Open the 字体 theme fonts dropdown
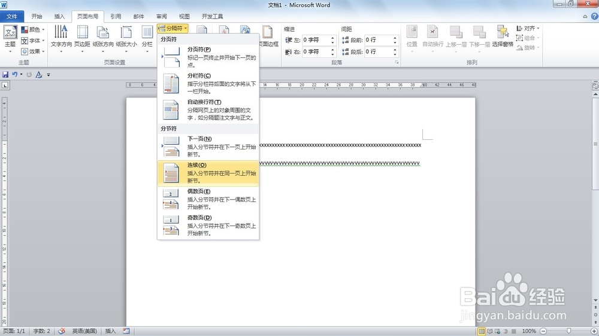This screenshot has width=599, height=336. [x=33, y=41]
